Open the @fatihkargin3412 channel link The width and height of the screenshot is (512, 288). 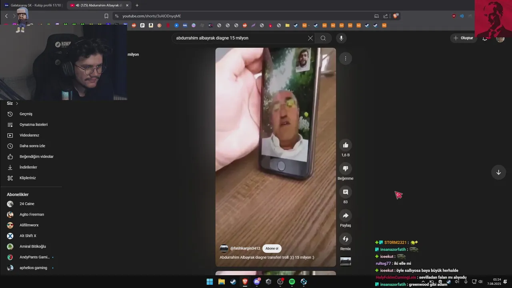(245, 248)
